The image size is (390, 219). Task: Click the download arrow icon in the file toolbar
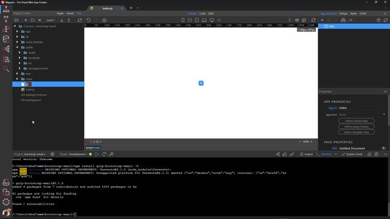62,20
